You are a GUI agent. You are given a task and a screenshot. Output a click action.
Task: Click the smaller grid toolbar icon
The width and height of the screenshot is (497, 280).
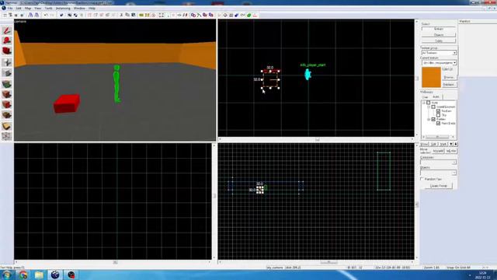16,15
